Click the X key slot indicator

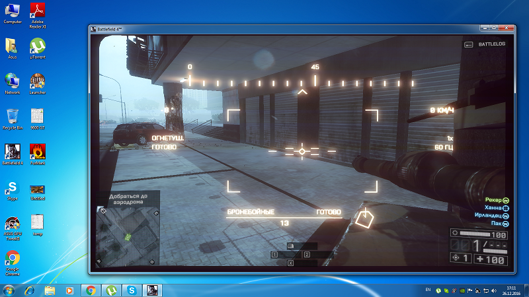(290, 263)
